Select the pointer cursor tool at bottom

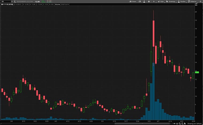[x=185, y=123]
